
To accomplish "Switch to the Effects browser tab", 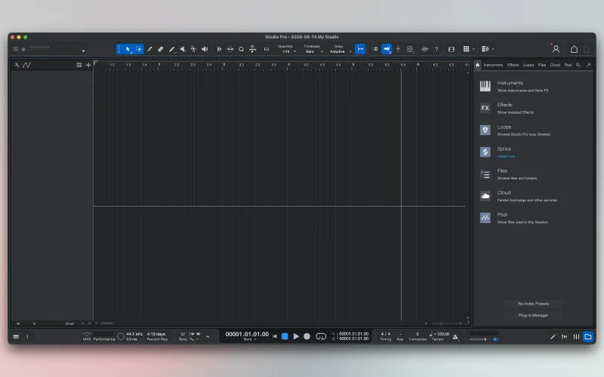I will (x=513, y=65).
